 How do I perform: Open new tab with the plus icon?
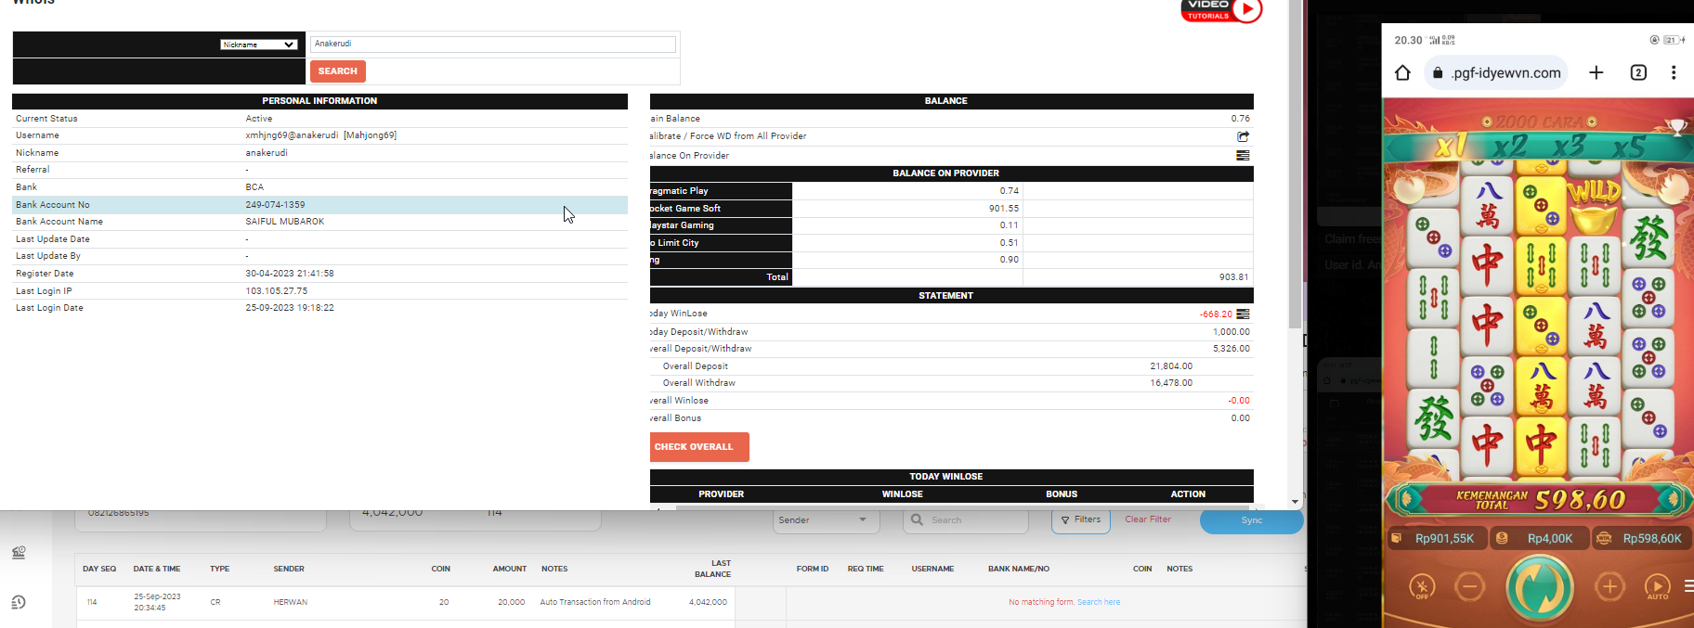pyautogui.click(x=1596, y=72)
